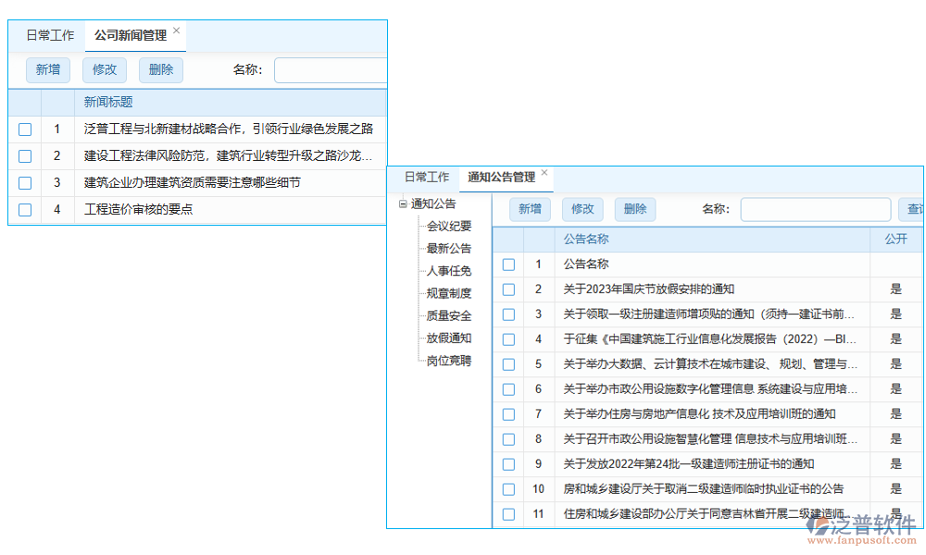Click 新增 in the 通知公告管理 toolbar
This screenshot has height=555, width=926.
coord(530,209)
